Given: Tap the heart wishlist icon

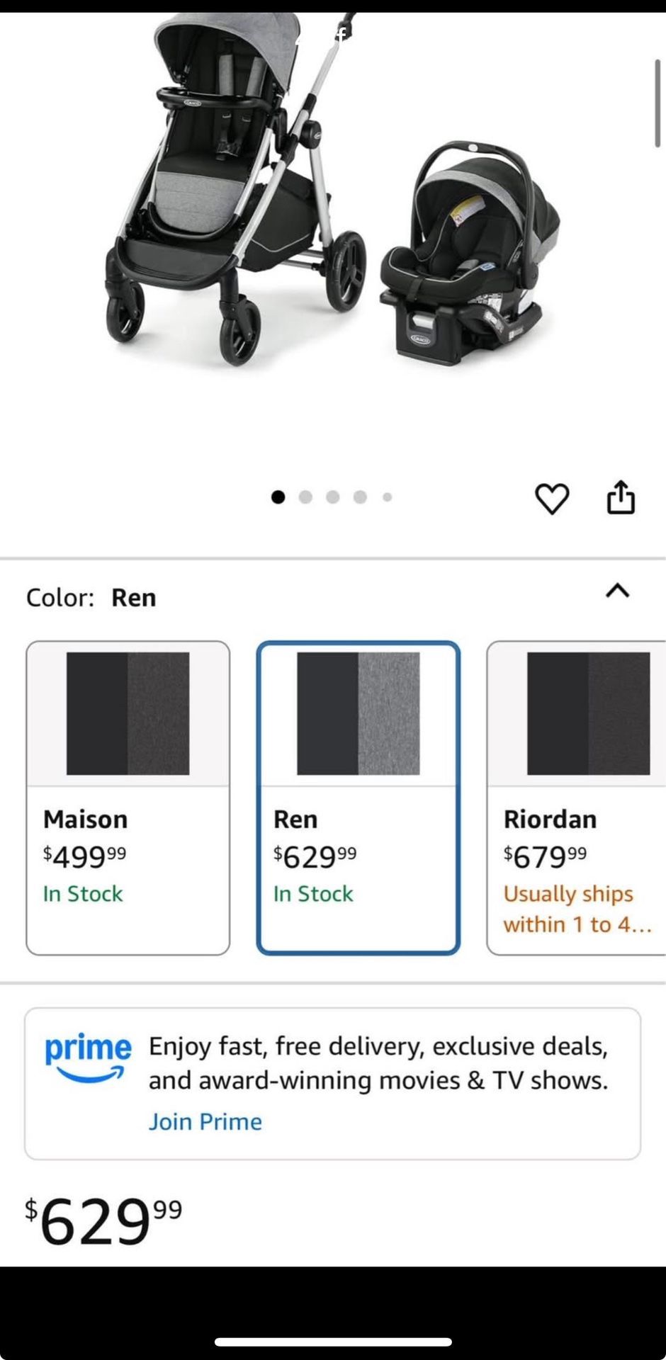Looking at the screenshot, I should click(x=552, y=499).
